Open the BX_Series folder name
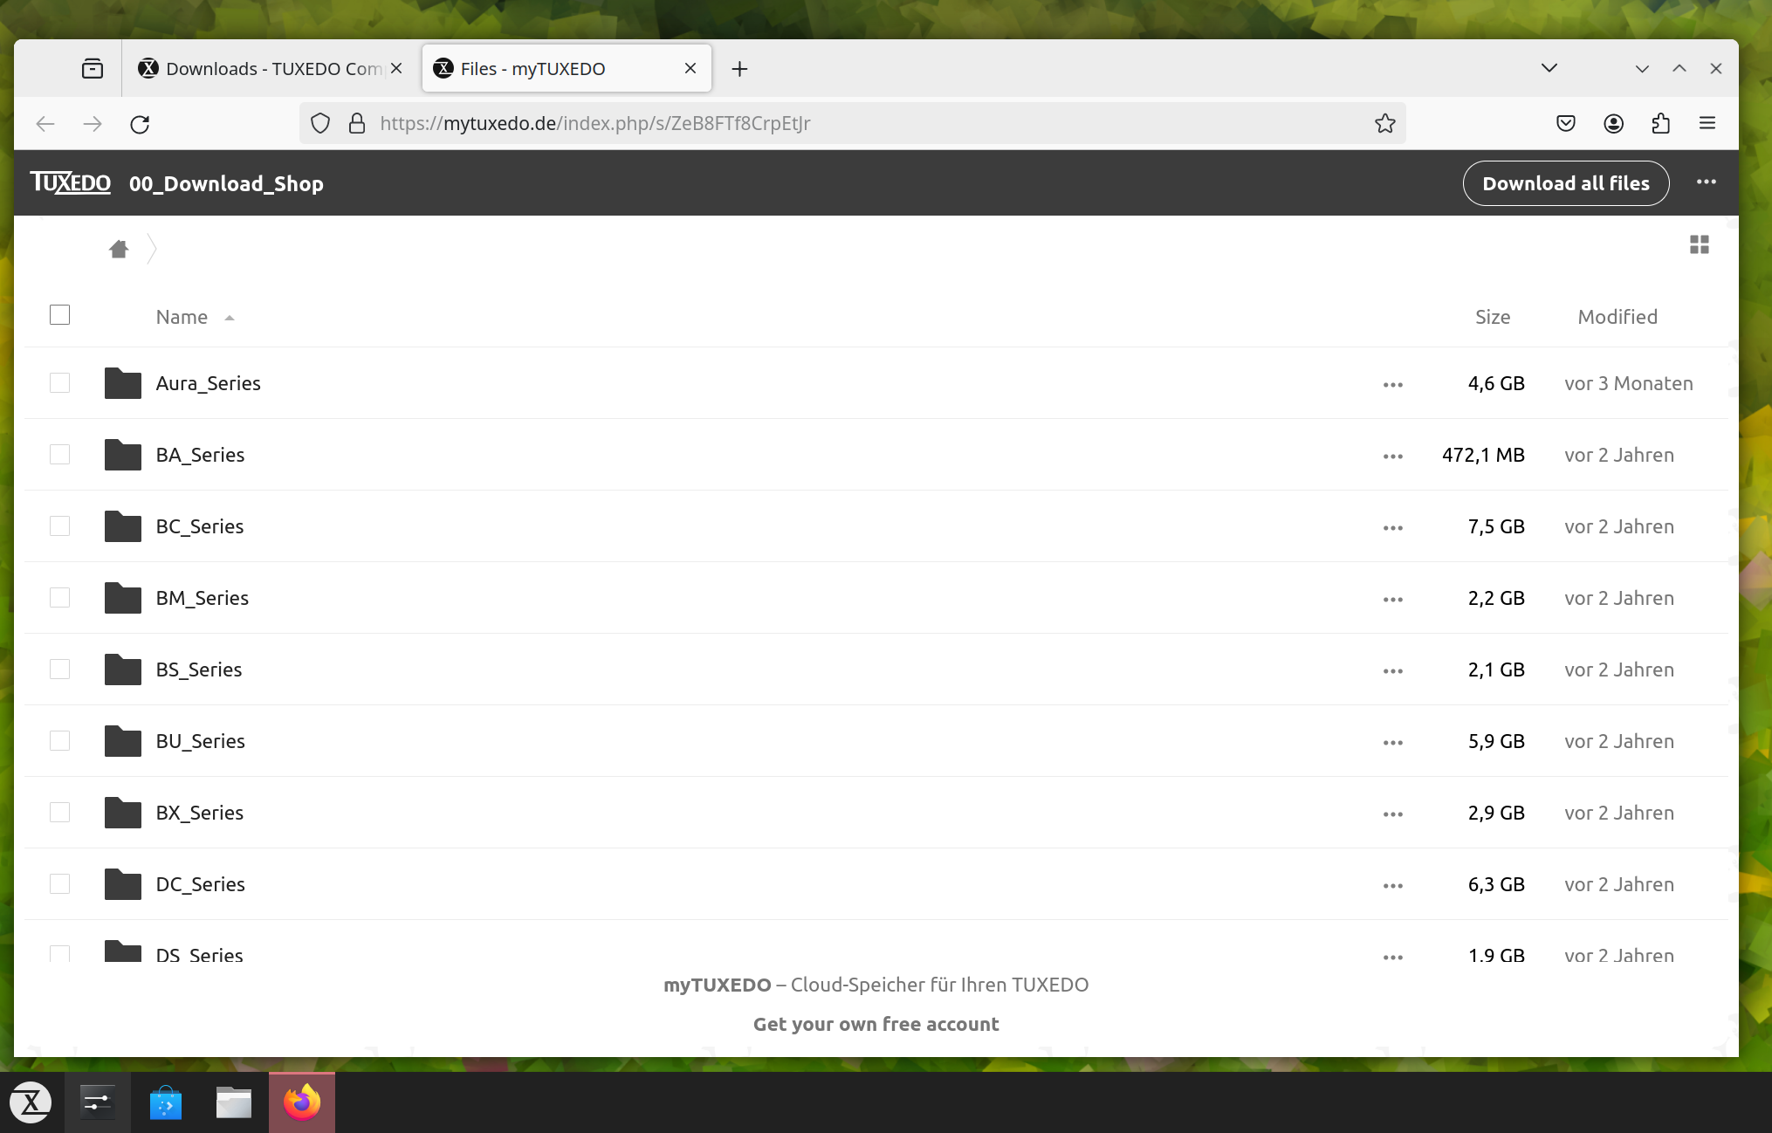Screen dimensions: 1772x1133 tap(199, 813)
